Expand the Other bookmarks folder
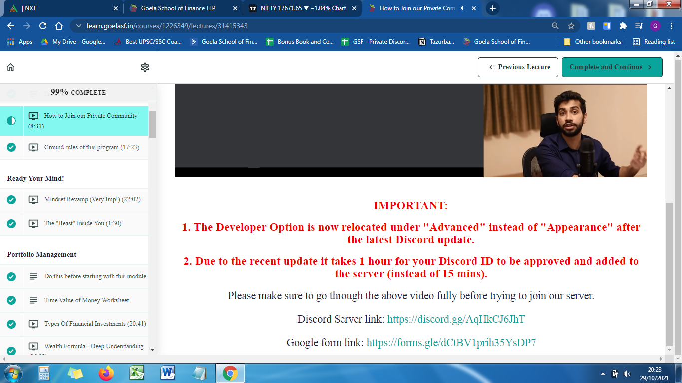The image size is (682, 383). click(x=593, y=42)
